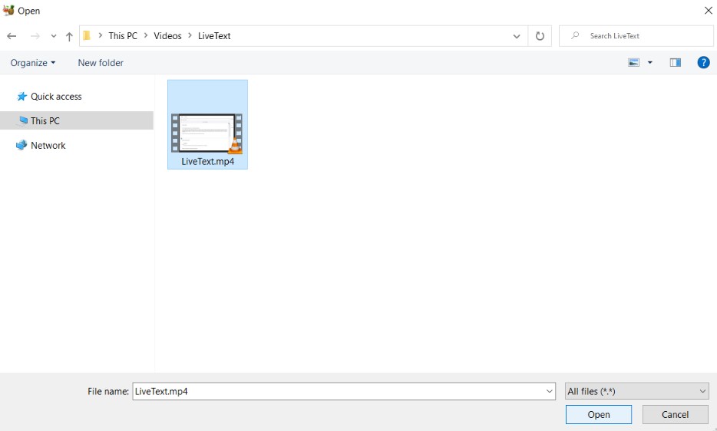Close the Open dialog

(x=708, y=10)
